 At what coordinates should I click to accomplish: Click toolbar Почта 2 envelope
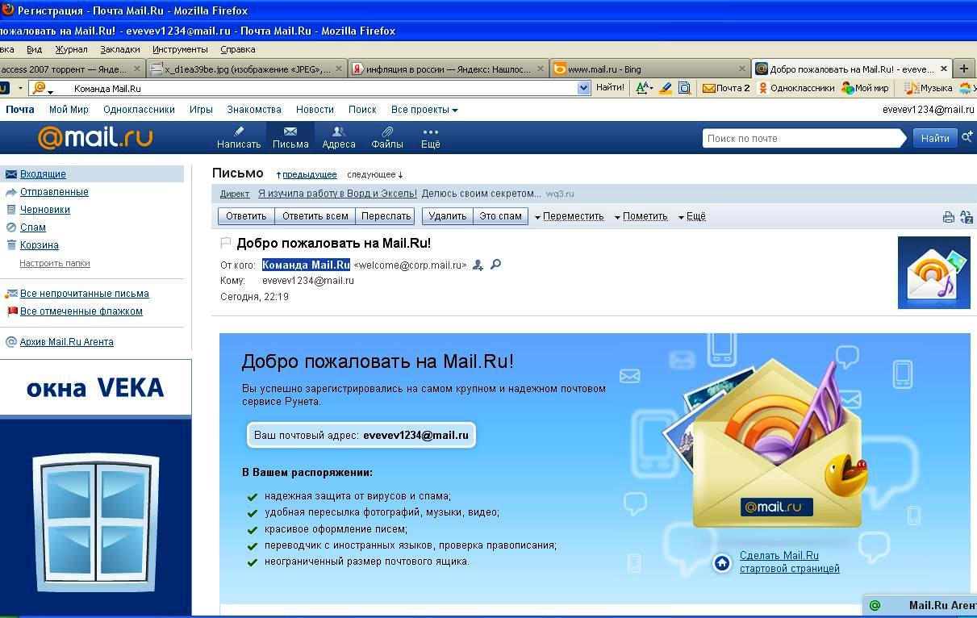[x=726, y=88]
